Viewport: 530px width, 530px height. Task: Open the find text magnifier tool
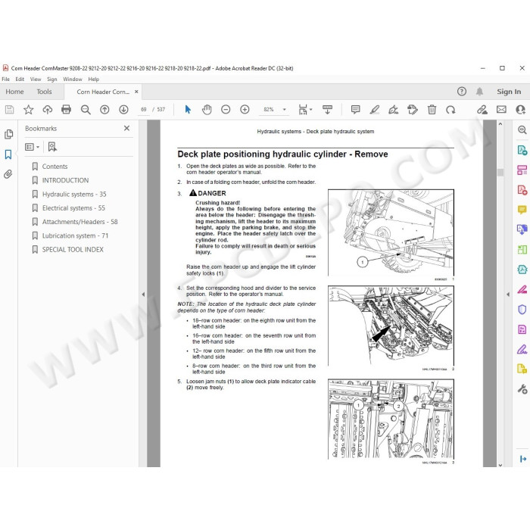click(x=86, y=110)
